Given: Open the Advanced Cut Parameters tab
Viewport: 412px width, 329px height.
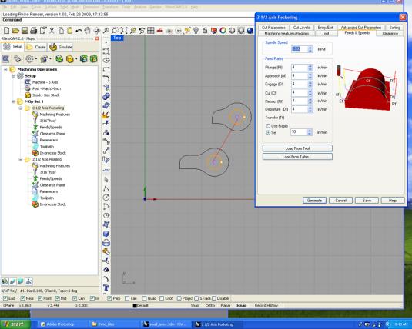Looking at the screenshot, I should pyautogui.click(x=361, y=28).
